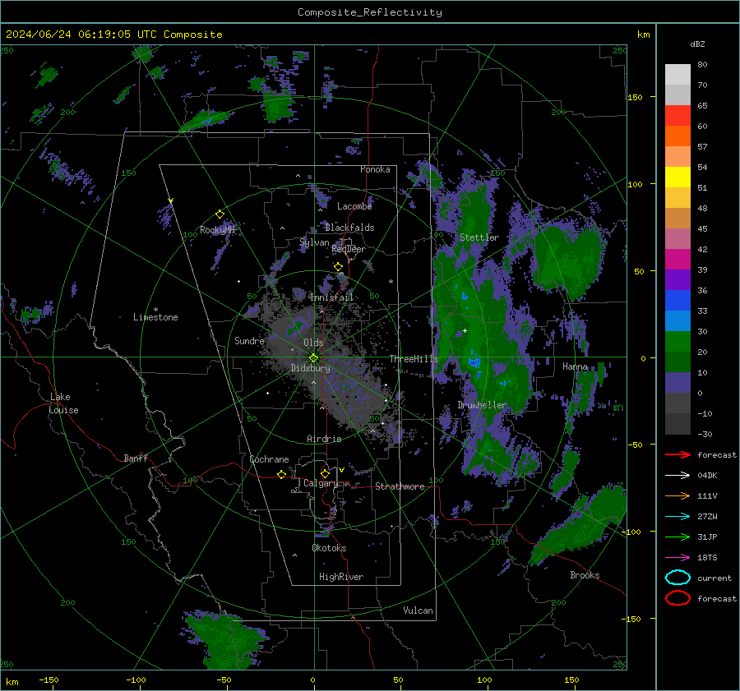The image size is (740, 691).
Task: Click the bright yellow 54-51 dBZ swatch
Action: (x=678, y=177)
